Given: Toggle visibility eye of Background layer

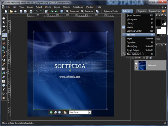Looking at the screenshot, I should 136,67.
